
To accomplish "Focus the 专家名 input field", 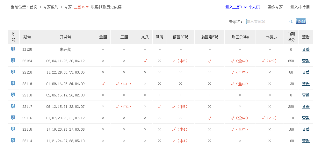I will click(x=267, y=22).
